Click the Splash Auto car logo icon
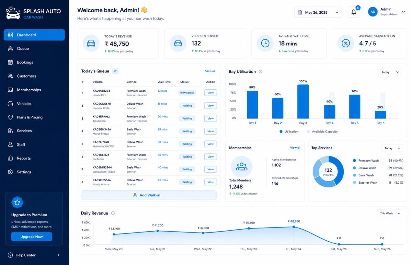The height and width of the screenshot is (265, 412). coord(13,13)
